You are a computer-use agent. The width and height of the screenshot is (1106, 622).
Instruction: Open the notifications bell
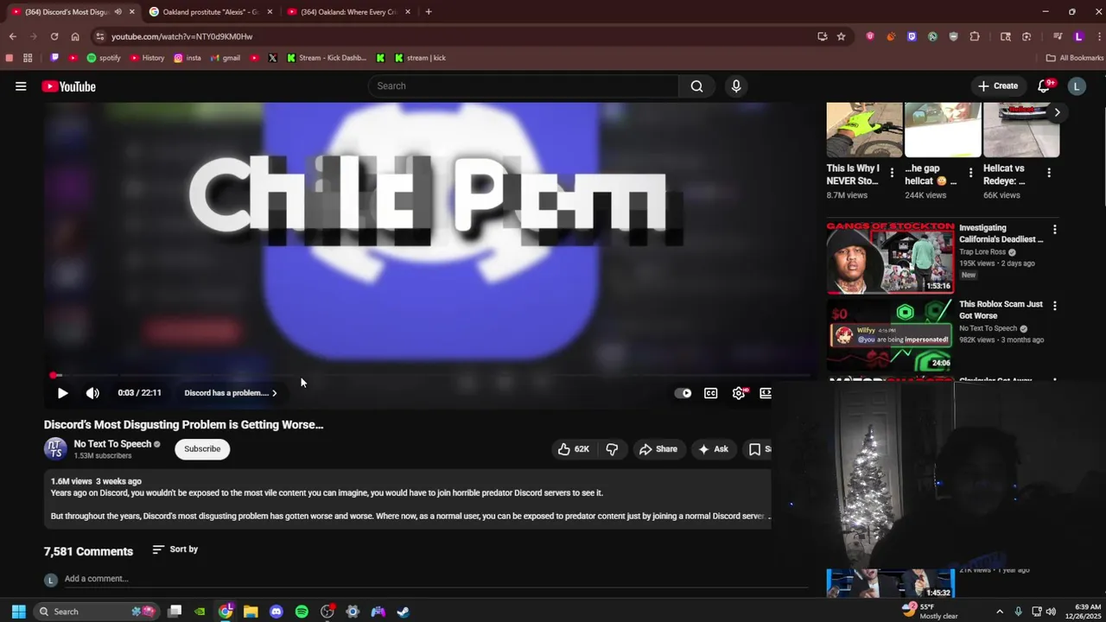tap(1044, 86)
